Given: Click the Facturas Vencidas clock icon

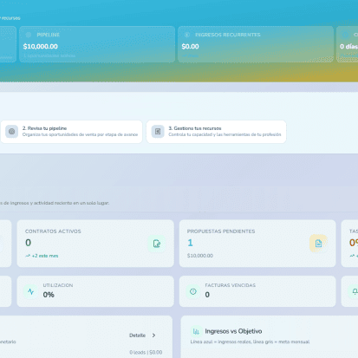Looking at the screenshot, I should click(193, 291).
